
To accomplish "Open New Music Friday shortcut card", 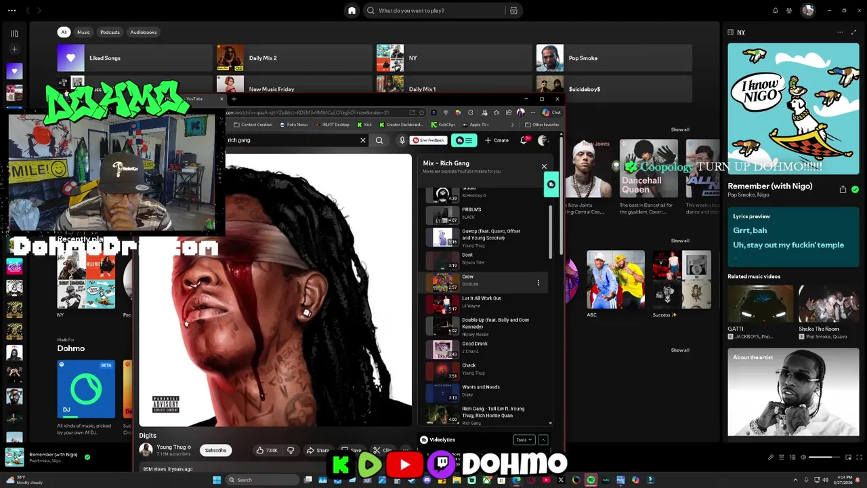I will 294,87.
